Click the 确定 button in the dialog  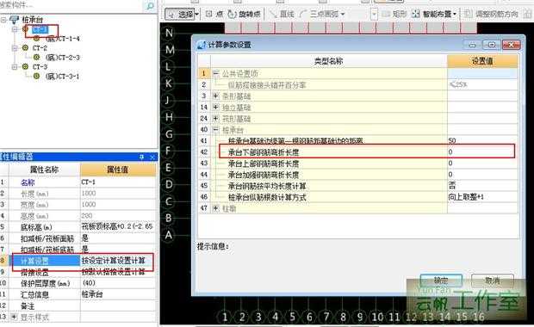coord(441,281)
